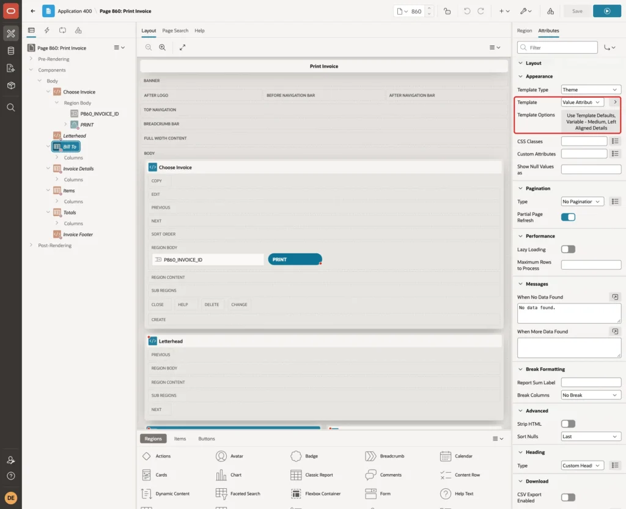Image resolution: width=626 pixels, height=509 pixels.
Task: Open the Shared Components icon in the toolbar
Action: (x=551, y=11)
